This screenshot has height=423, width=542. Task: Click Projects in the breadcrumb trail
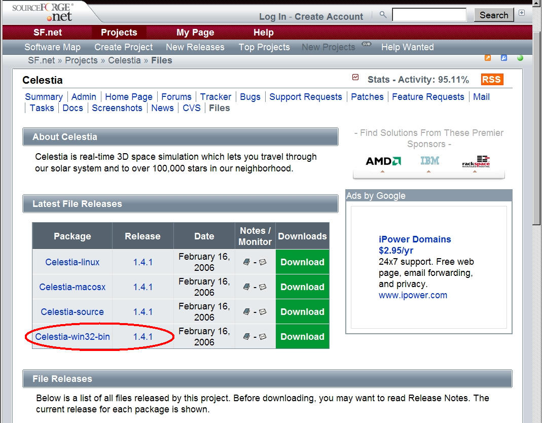pos(81,60)
